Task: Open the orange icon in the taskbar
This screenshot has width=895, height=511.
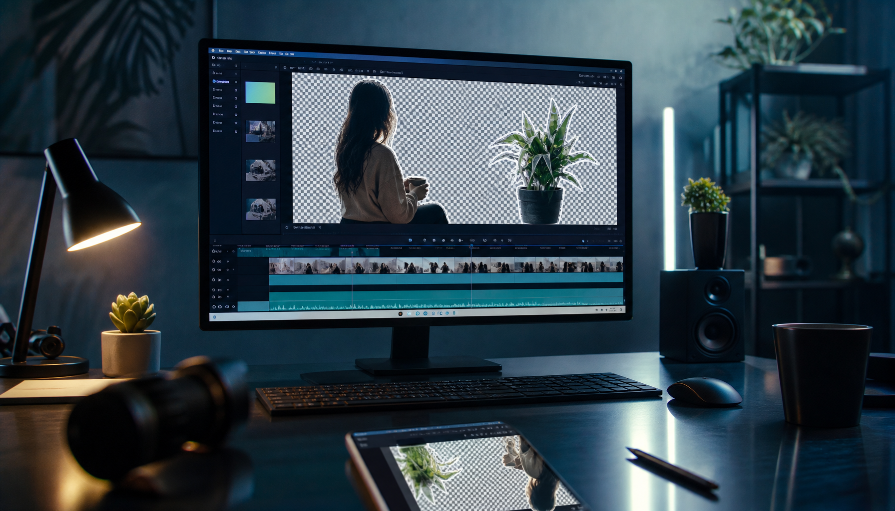Action: pos(400,314)
